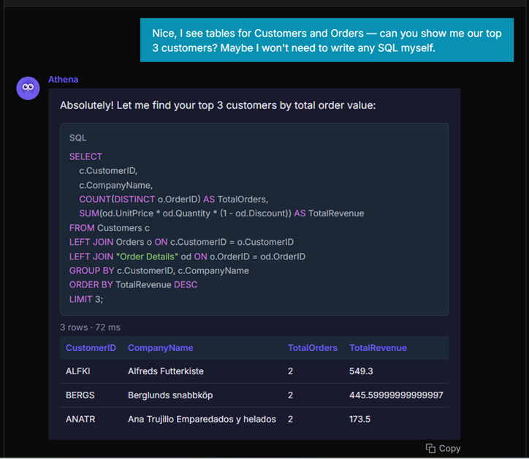Screen dimensions: 529x459
Task: Click the Ana Trujillo Emparedados y helados cell
Action: pyautogui.click(x=202, y=420)
